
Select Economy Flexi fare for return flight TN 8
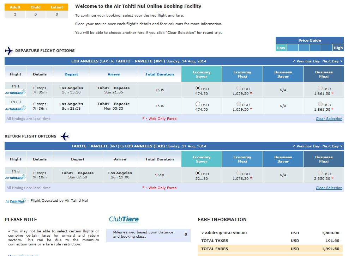coord(239,173)
